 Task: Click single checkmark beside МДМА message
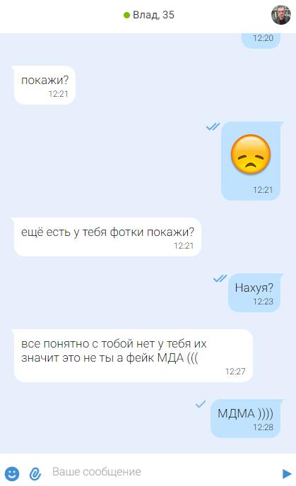(201, 404)
